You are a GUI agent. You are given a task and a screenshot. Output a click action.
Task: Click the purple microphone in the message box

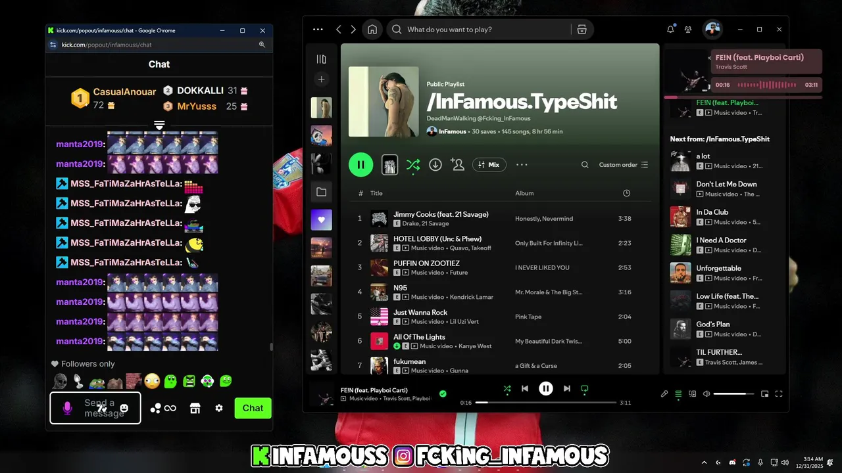pos(67,408)
